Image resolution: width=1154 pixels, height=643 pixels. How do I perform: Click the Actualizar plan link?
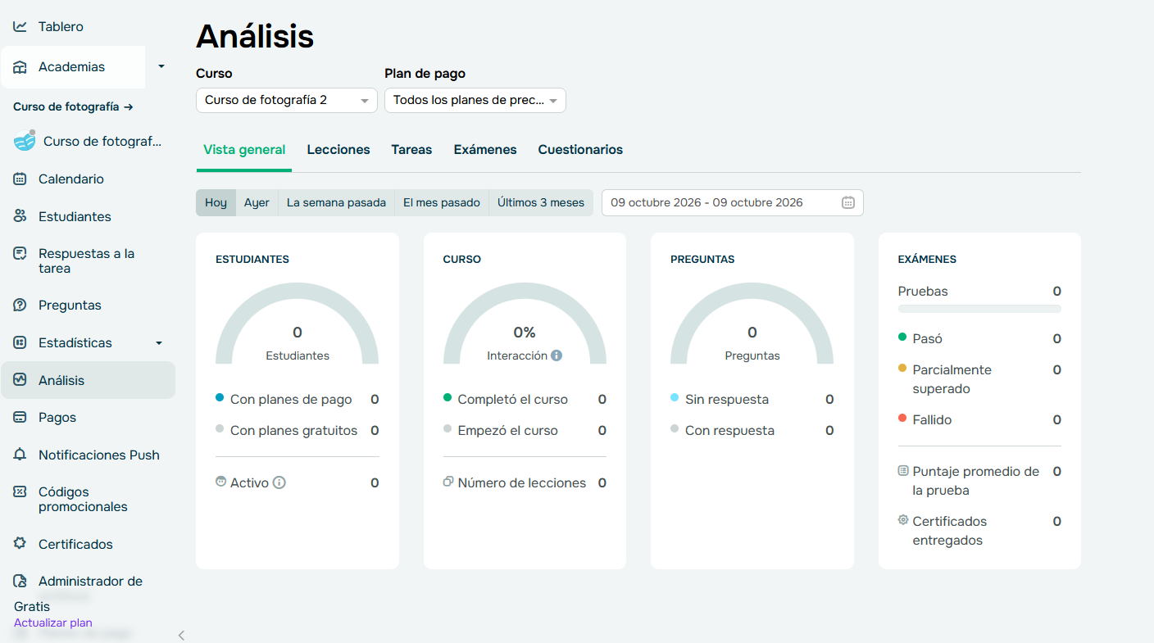pos(53,623)
